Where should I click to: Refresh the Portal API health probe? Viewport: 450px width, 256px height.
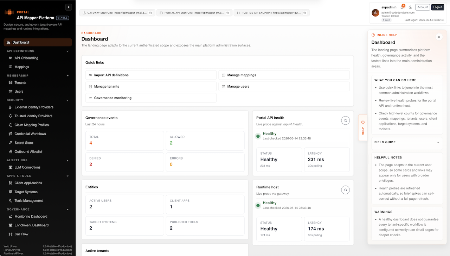pos(346,120)
